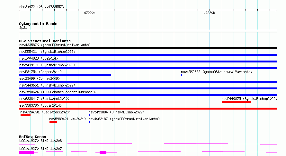
Task: Click esv3590624 (1000GenomesConsortiumPhase3) label
Action: pyautogui.click(x=58, y=92)
